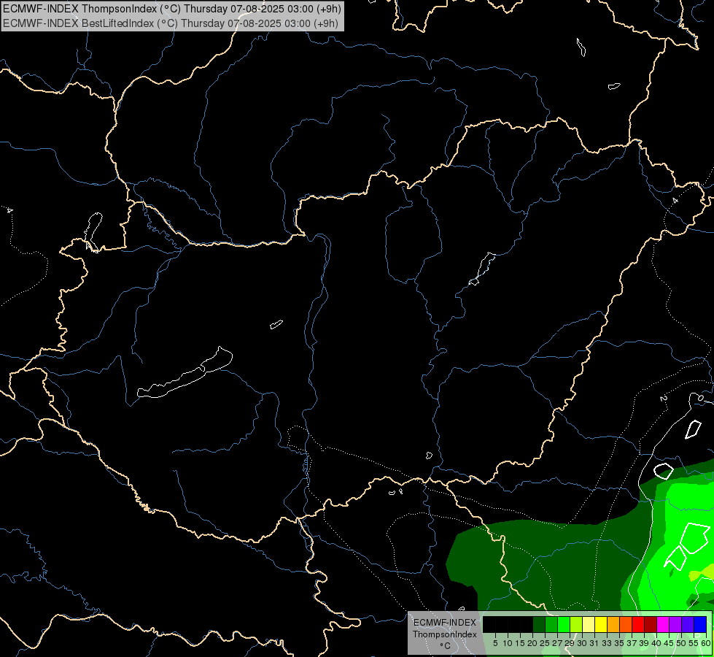Click the ECMWF-INDEX ThompsonIndex title line

(x=171, y=9)
